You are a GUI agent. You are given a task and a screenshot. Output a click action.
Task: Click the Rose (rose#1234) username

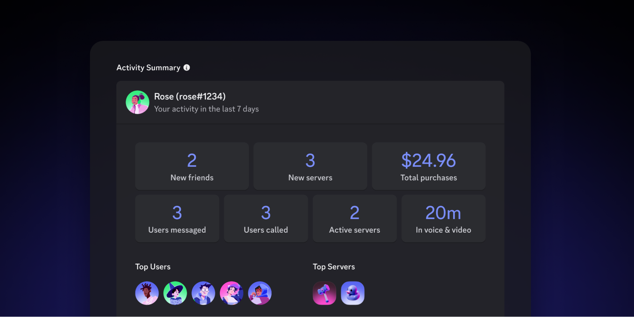[x=190, y=96]
